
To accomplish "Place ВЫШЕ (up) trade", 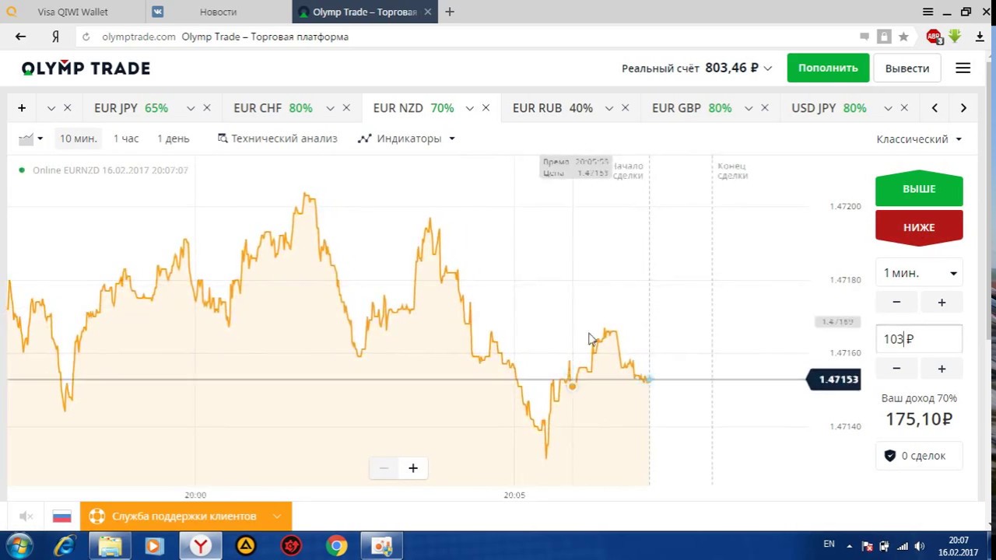I will coord(919,189).
